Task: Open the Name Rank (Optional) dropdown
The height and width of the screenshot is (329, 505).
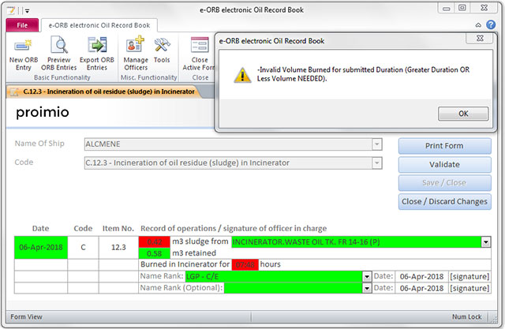Action: [367, 288]
